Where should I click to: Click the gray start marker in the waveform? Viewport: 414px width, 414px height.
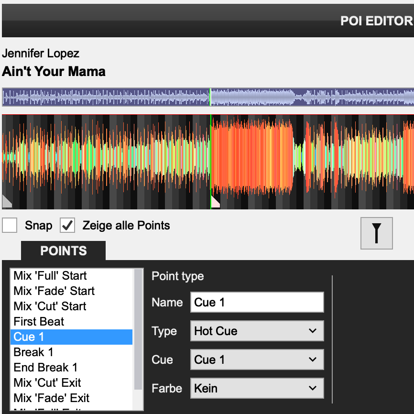[x=7, y=201]
